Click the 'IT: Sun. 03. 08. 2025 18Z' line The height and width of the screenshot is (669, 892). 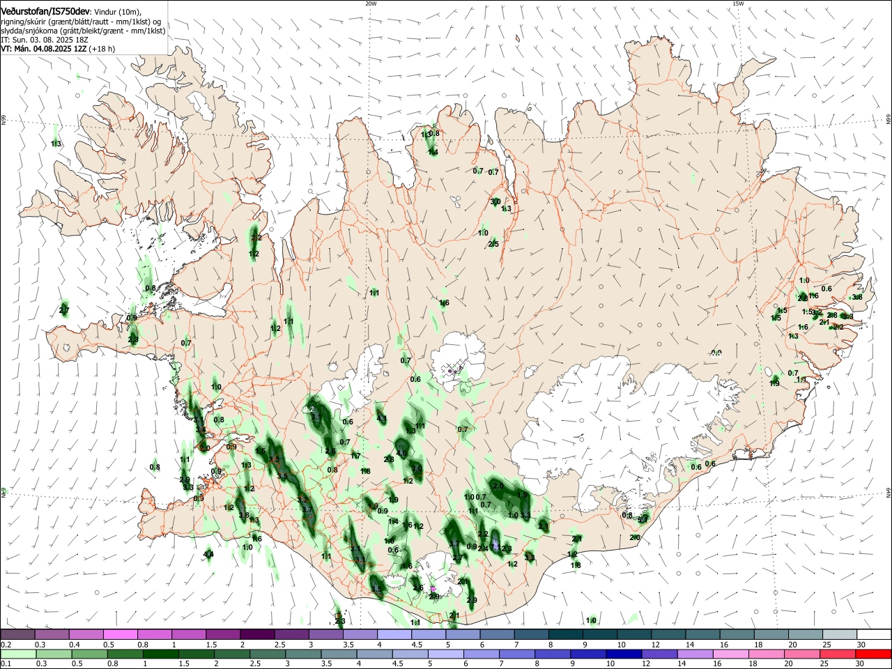coord(44,40)
